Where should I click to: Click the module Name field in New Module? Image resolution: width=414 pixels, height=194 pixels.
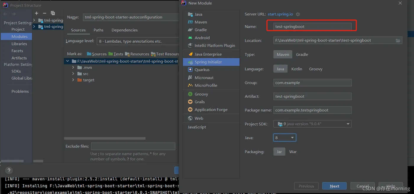point(312,26)
